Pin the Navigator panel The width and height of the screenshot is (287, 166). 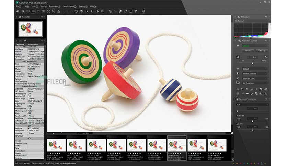point(42,17)
